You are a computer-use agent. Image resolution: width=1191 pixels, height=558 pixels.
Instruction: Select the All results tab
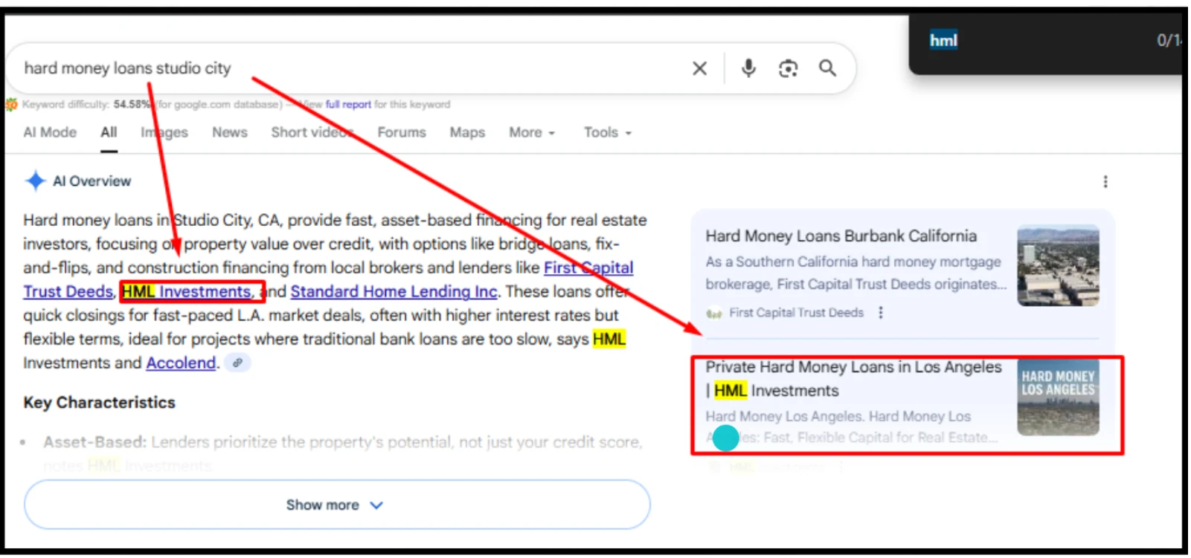click(109, 132)
